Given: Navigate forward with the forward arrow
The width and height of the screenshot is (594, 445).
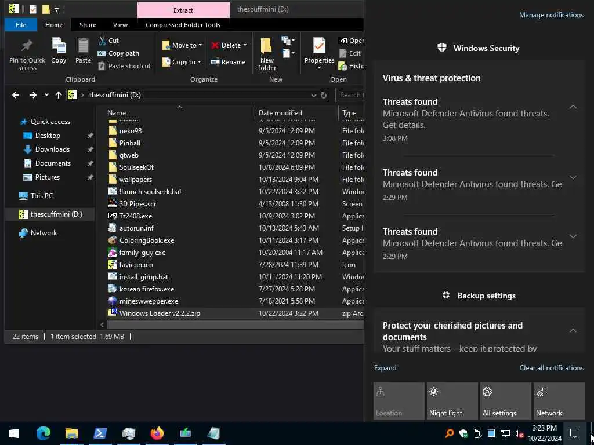Looking at the screenshot, I should (33, 95).
